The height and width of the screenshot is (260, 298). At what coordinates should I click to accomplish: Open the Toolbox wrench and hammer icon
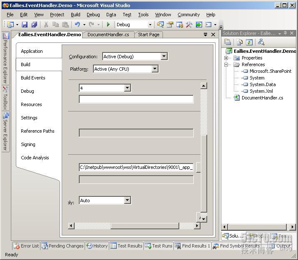[x=189, y=25]
